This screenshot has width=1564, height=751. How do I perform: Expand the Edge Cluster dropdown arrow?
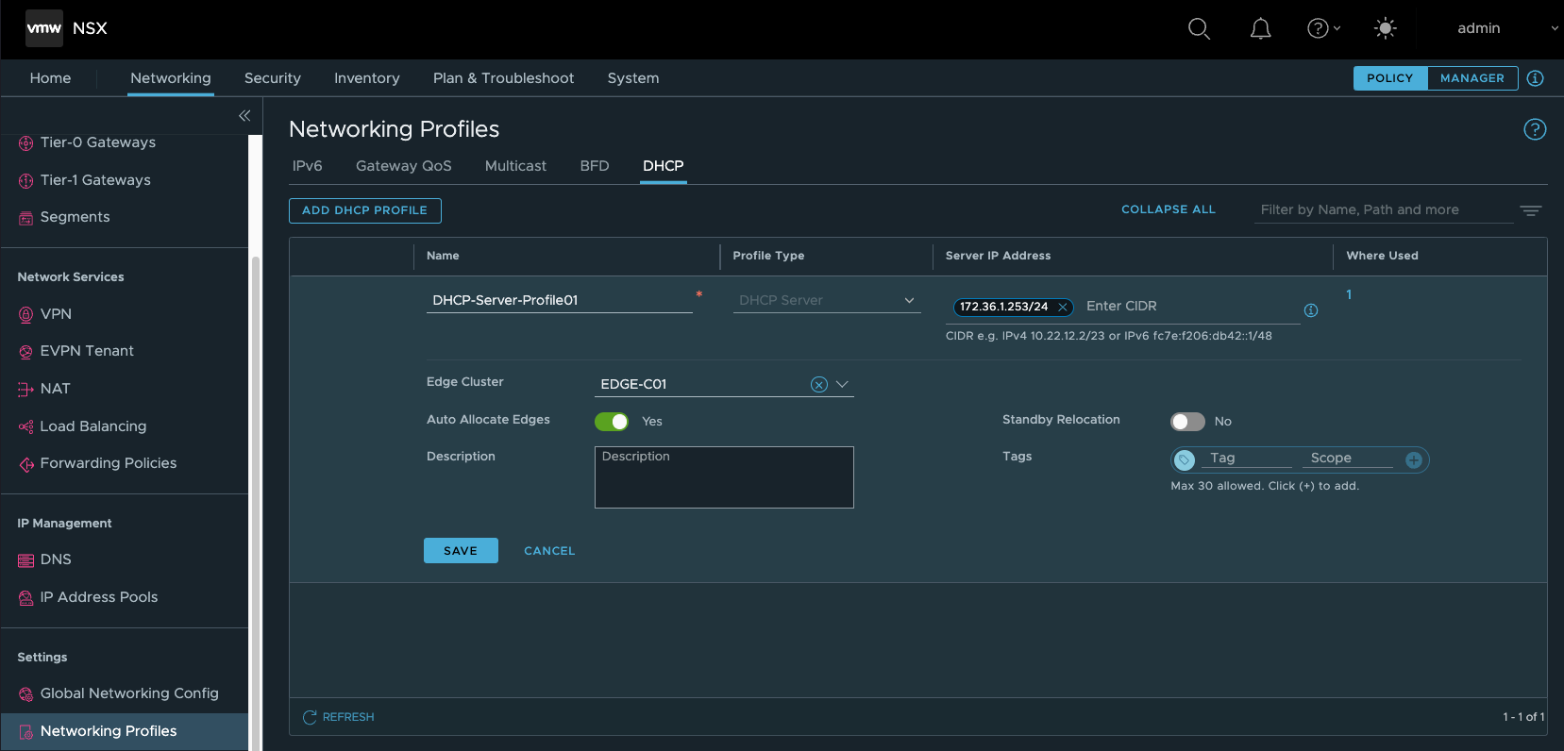(x=843, y=384)
